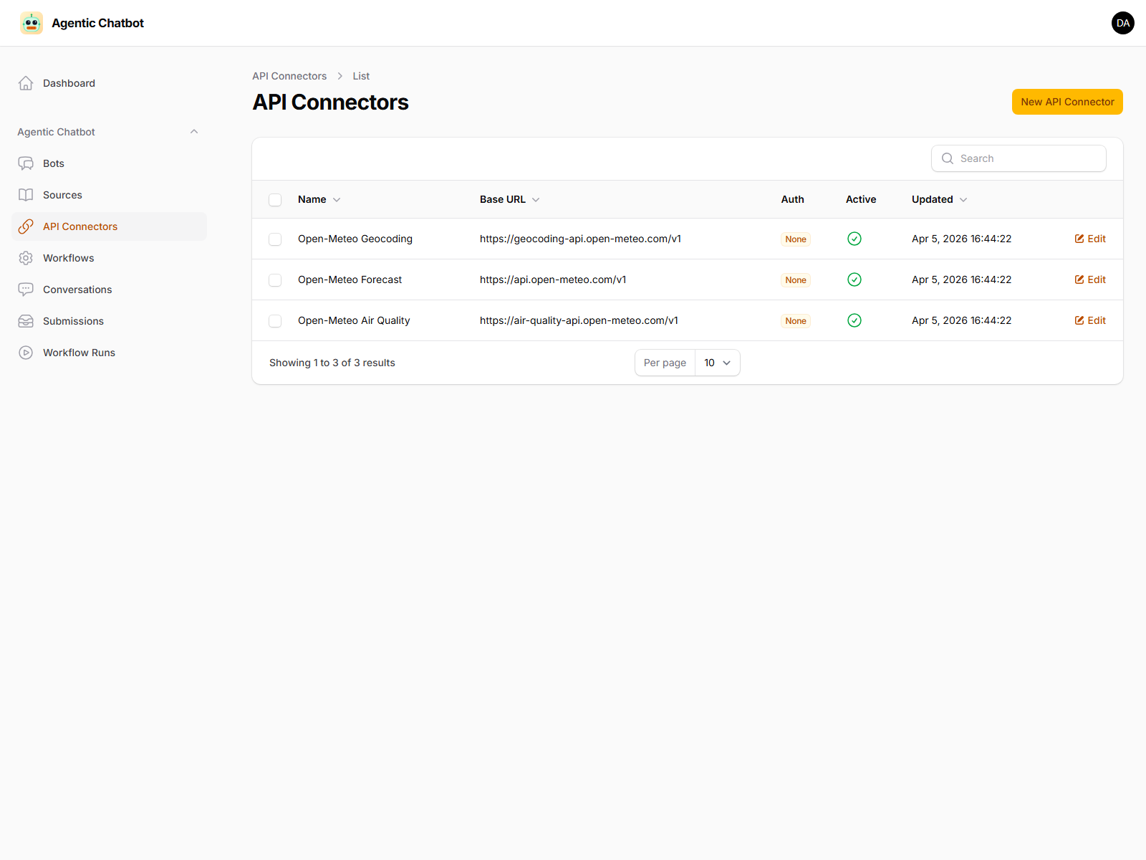Click the Agentic Chatbot robot logo
Viewport: 1146px width, 860px height.
pos(32,23)
